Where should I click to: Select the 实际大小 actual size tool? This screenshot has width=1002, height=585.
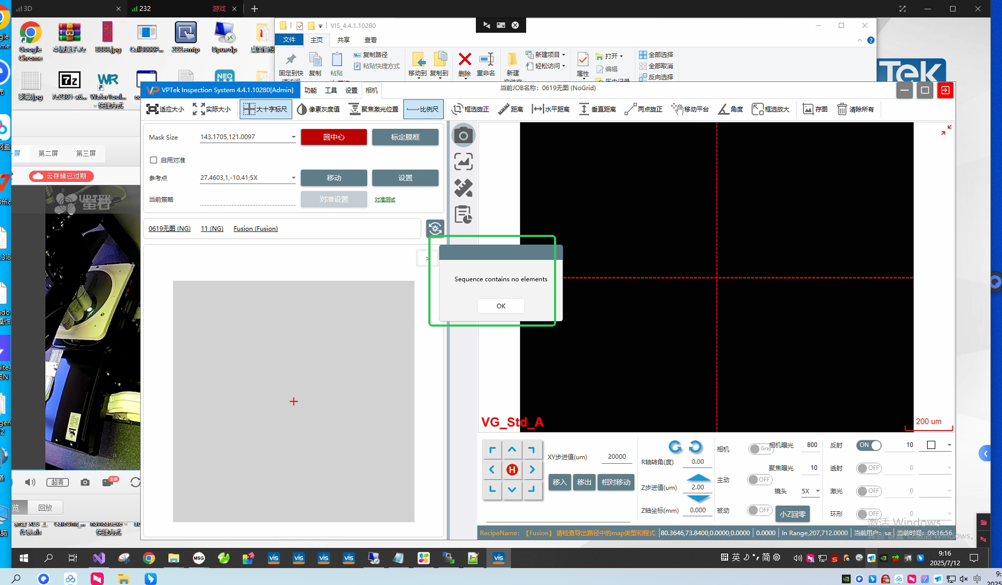point(211,109)
